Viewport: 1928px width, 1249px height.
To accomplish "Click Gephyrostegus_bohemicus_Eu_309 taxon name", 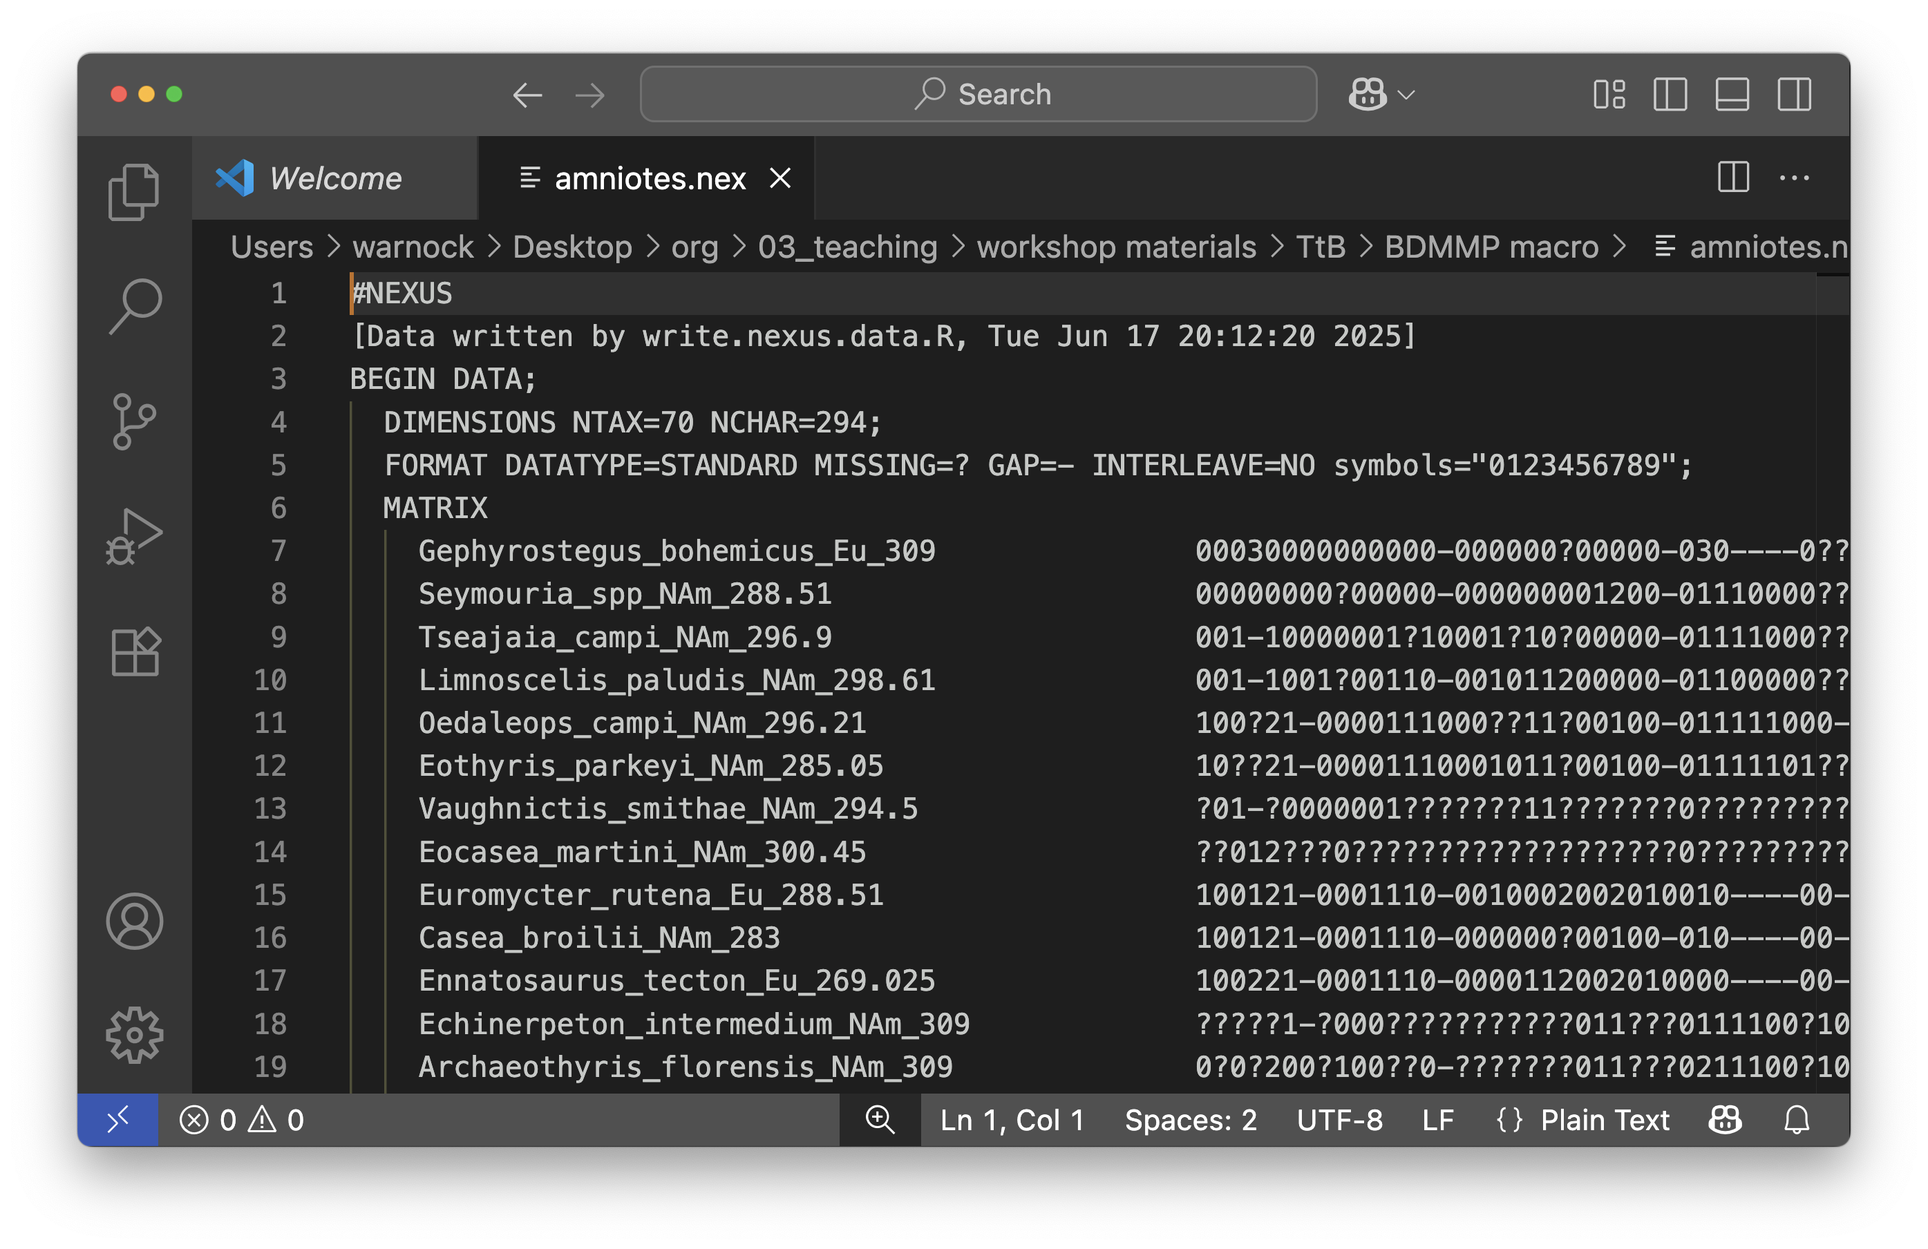I will pos(677,551).
